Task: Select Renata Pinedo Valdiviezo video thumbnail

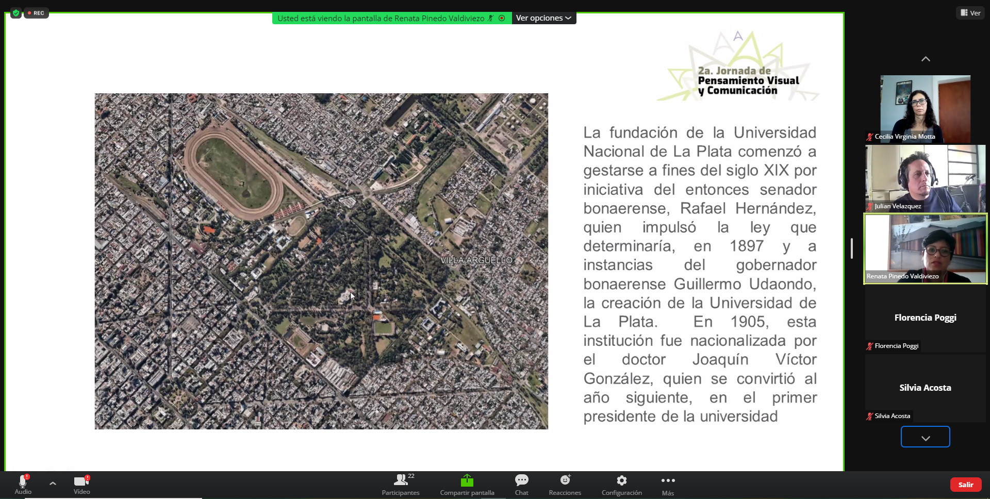Action: (925, 248)
